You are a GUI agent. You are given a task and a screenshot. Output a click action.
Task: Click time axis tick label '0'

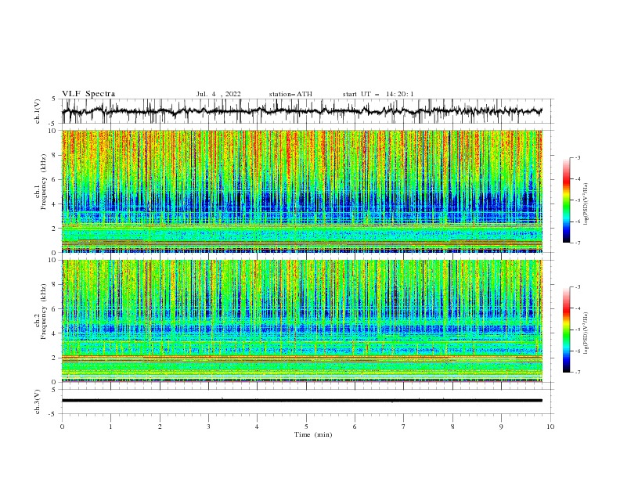pyautogui.click(x=62, y=427)
